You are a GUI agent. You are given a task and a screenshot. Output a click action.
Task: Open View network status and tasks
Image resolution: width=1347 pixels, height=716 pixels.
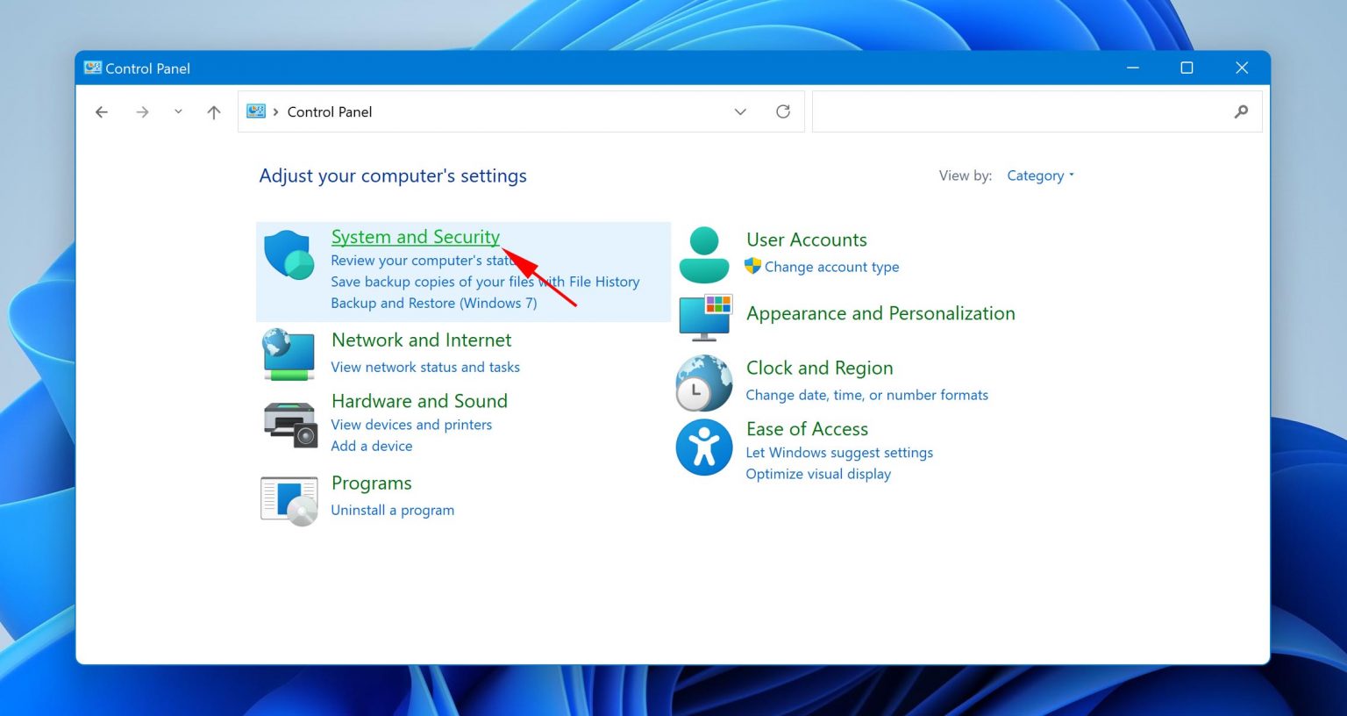(x=425, y=367)
